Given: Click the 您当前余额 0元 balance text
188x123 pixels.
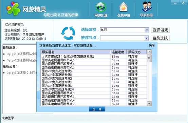Looking at the screenshot, I should coord(16,30).
